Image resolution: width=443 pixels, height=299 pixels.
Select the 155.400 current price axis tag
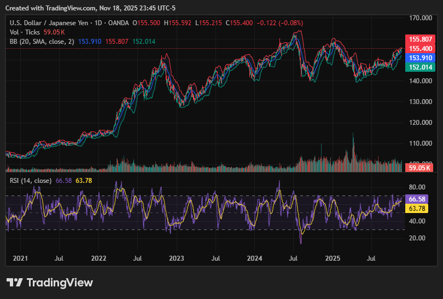point(421,49)
